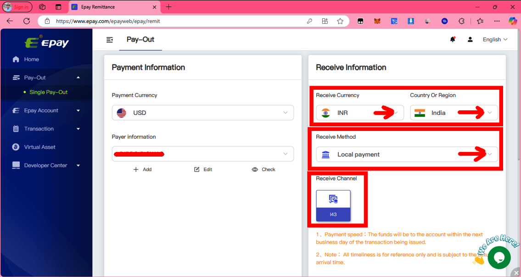Expand the Transaction sidebar arrow

[78, 129]
